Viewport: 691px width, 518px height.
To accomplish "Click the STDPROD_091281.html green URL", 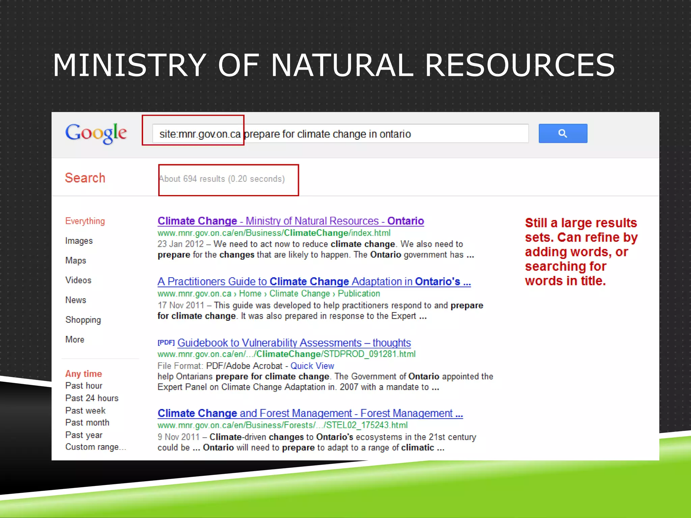I will click(286, 354).
